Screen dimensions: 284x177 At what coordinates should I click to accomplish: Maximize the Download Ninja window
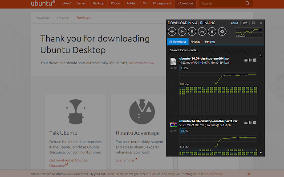click(x=253, y=23)
